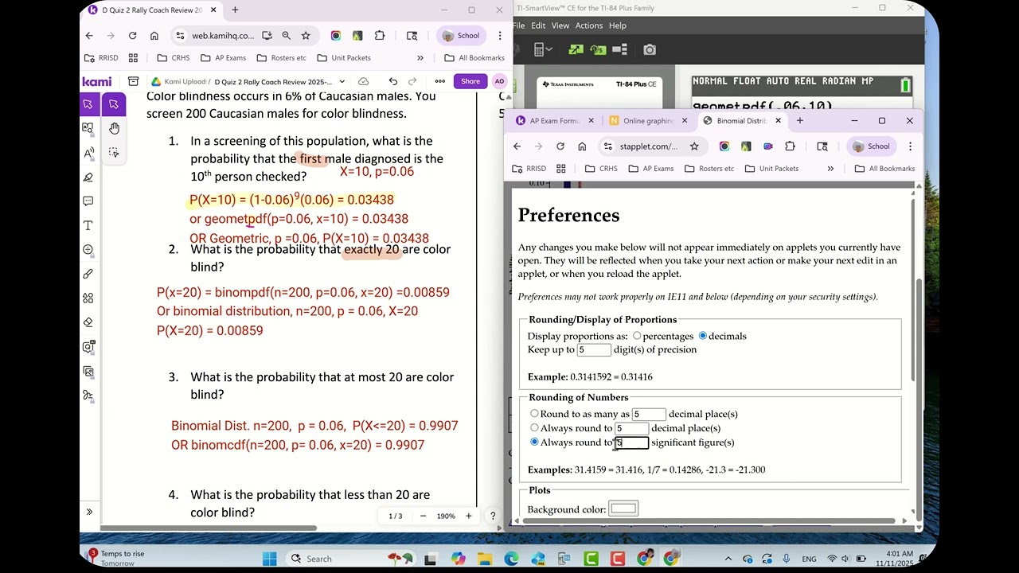Image resolution: width=1019 pixels, height=573 pixels.
Task: Pick plots background color swatch
Action: 623,509
